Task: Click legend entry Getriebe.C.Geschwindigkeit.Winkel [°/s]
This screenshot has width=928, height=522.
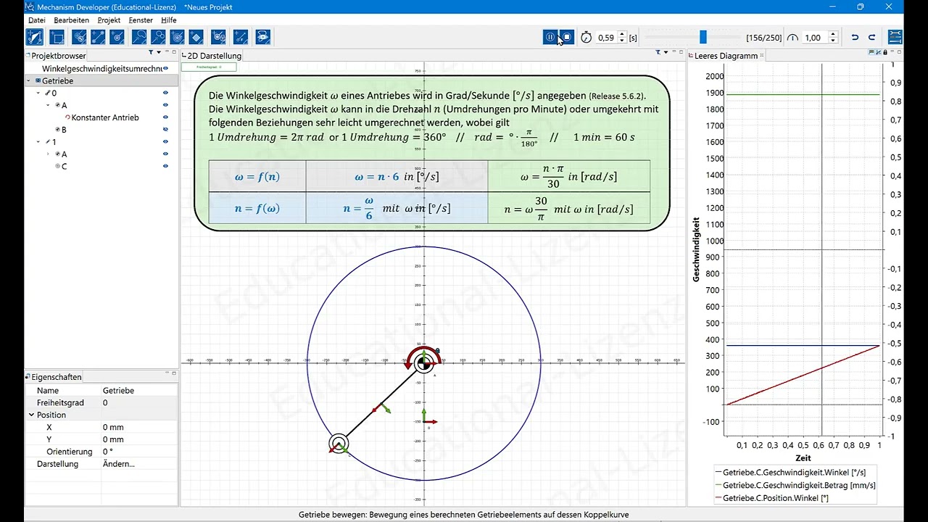Action: (795, 472)
